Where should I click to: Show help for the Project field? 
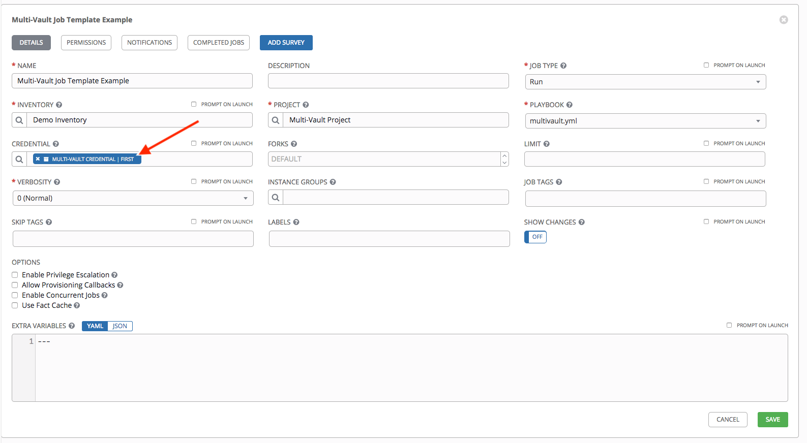coord(306,105)
